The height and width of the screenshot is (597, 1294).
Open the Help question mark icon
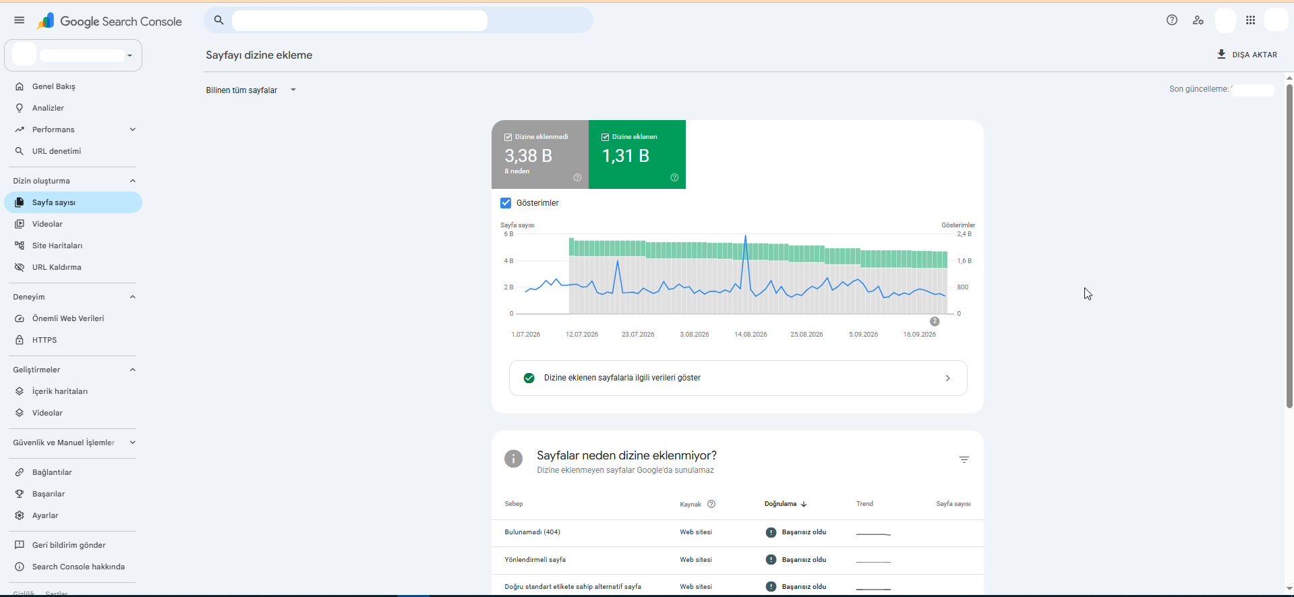tap(1172, 20)
